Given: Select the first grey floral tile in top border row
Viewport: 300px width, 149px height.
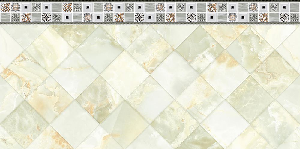Looking at the screenshot, I should (x=36, y=7).
